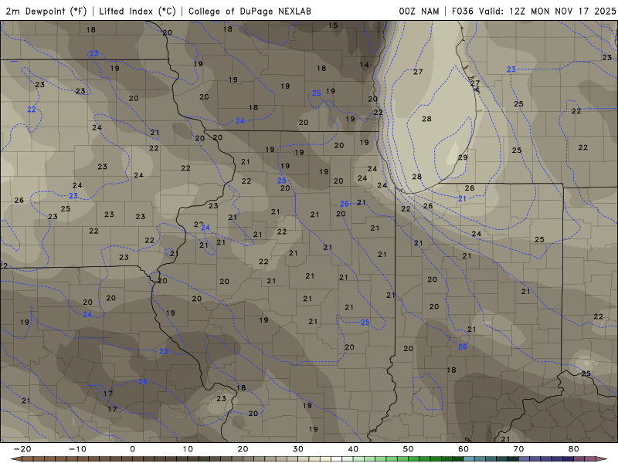Click the '70' color scale label
The height and width of the screenshot is (463, 618).
click(x=518, y=449)
